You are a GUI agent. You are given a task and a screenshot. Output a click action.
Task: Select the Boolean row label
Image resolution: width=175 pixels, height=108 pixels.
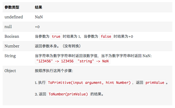coord(12,36)
